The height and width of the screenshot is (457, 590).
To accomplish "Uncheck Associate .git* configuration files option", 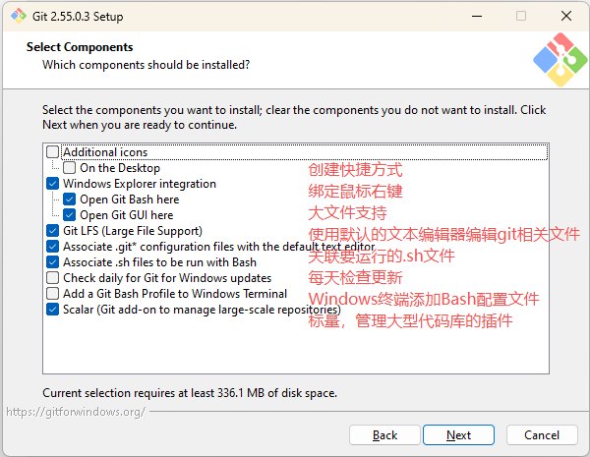I will click(53, 247).
